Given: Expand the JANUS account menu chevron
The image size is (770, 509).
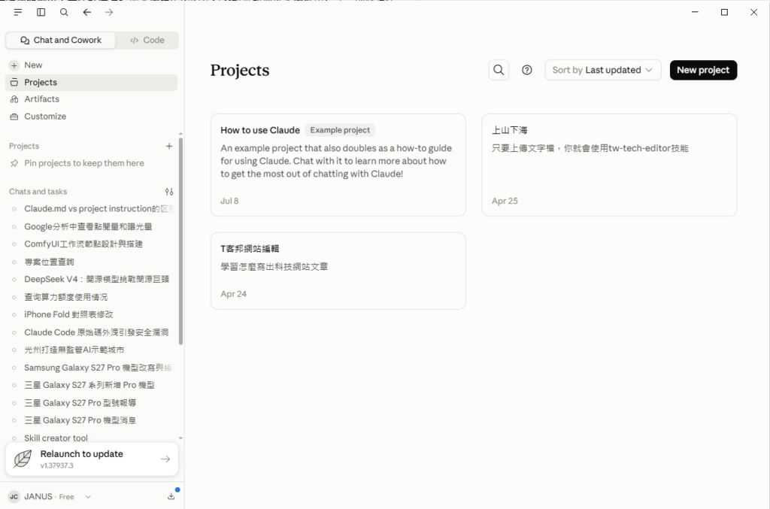Looking at the screenshot, I should click(x=88, y=497).
